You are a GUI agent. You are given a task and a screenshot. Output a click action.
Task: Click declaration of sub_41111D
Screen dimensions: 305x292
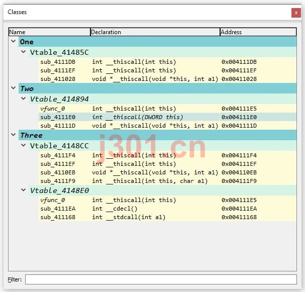coord(155,126)
